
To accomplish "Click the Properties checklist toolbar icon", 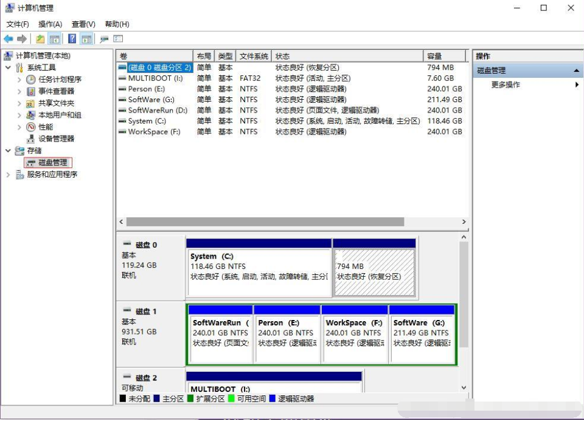I will click(x=118, y=39).
